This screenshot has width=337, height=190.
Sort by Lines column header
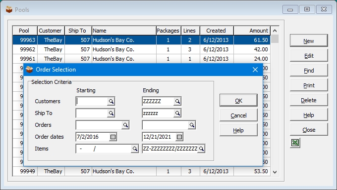coord(190,31)
